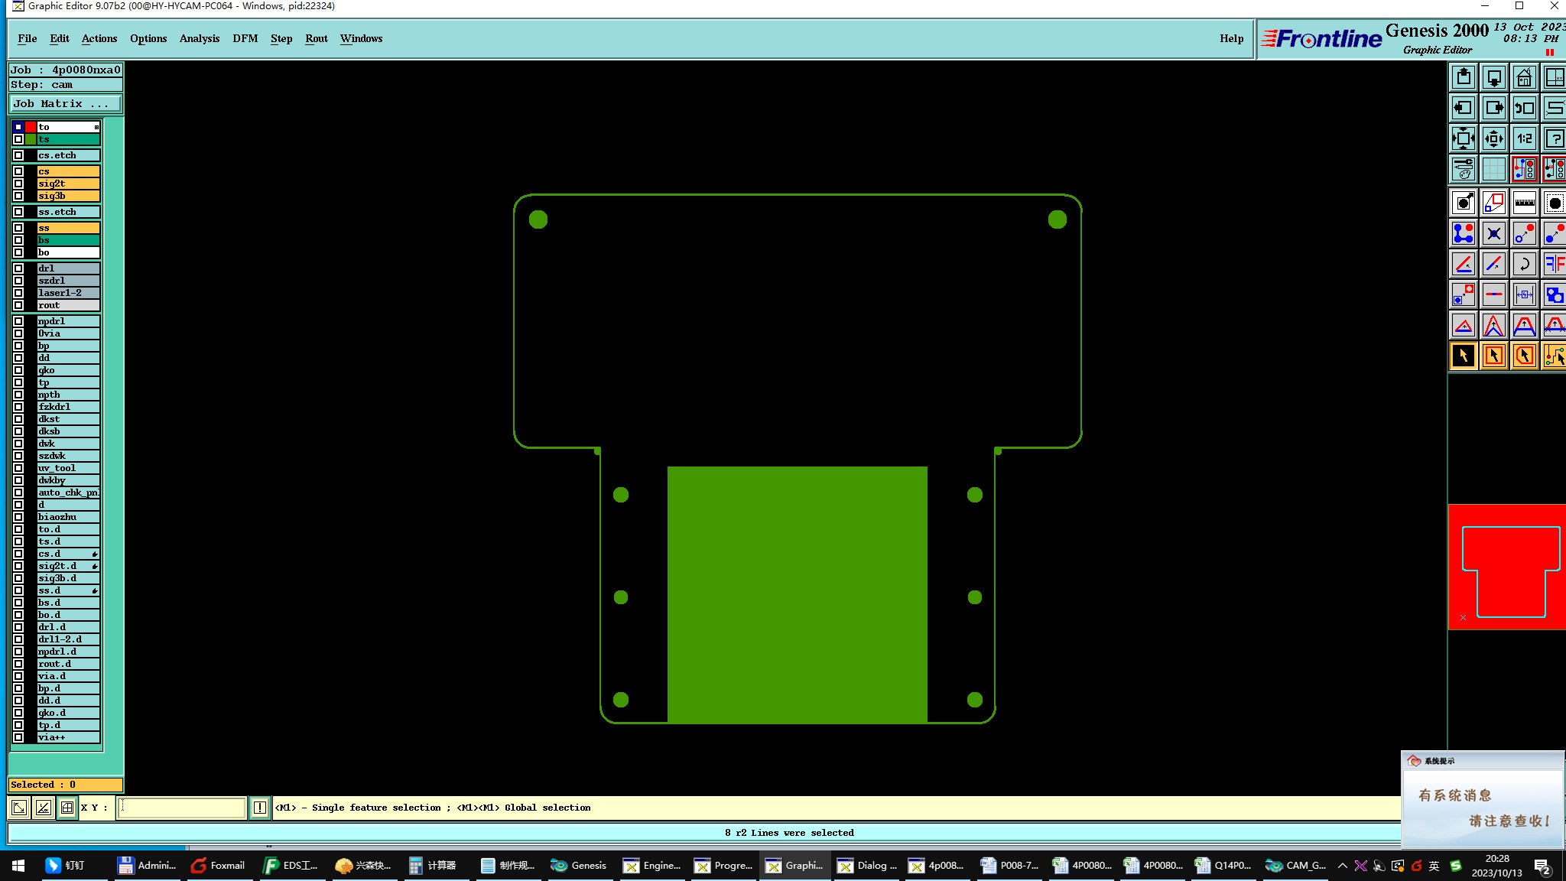Image resolution: width=1566 pixels, height=881 pixels.
Task: Open the Rout menu
Action: [x=317, y=38]
